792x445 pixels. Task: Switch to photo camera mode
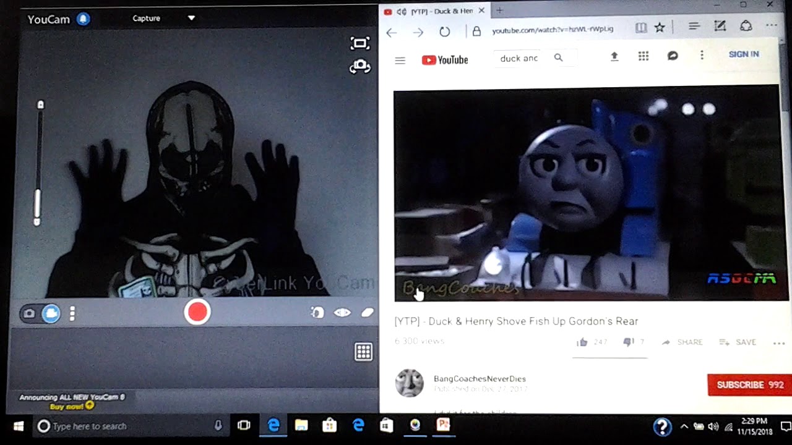(x=29, y=313)
